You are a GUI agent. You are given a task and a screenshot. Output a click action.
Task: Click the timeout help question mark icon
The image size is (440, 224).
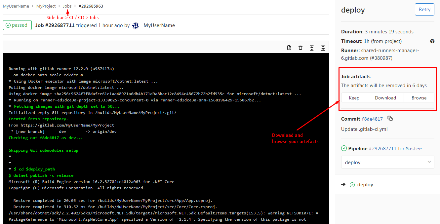click(x=432, y=41)
